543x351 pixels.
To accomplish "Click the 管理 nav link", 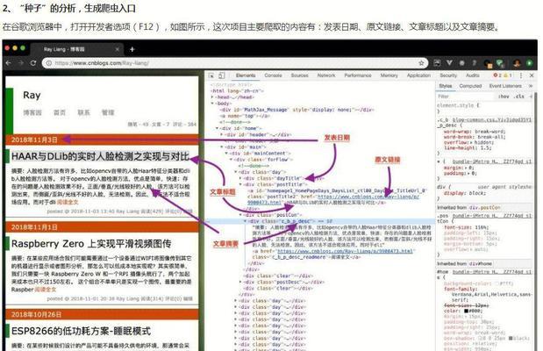I will (108, 112).
